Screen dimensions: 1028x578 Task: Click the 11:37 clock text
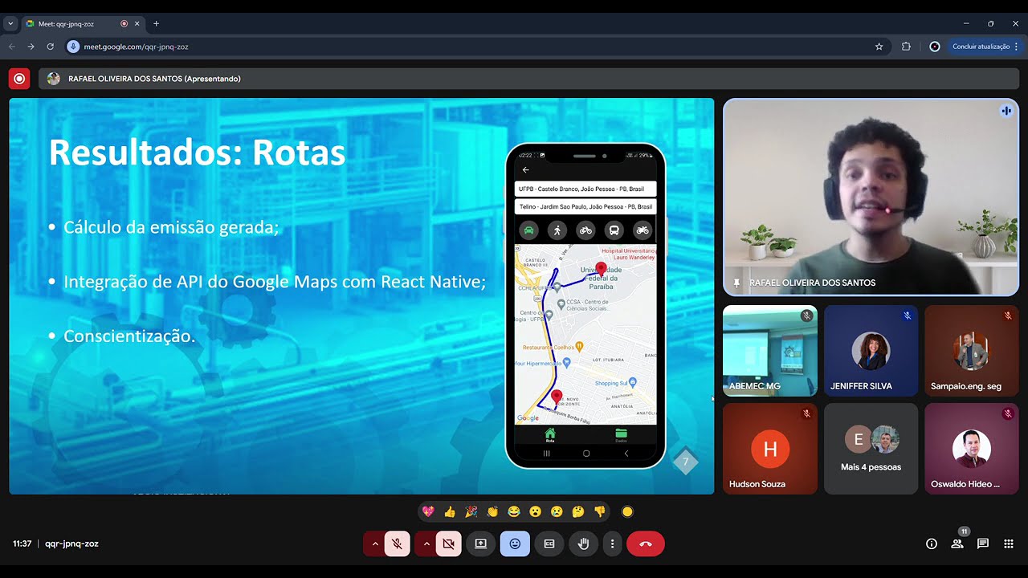pyautogui.click(x=22, y=543)
